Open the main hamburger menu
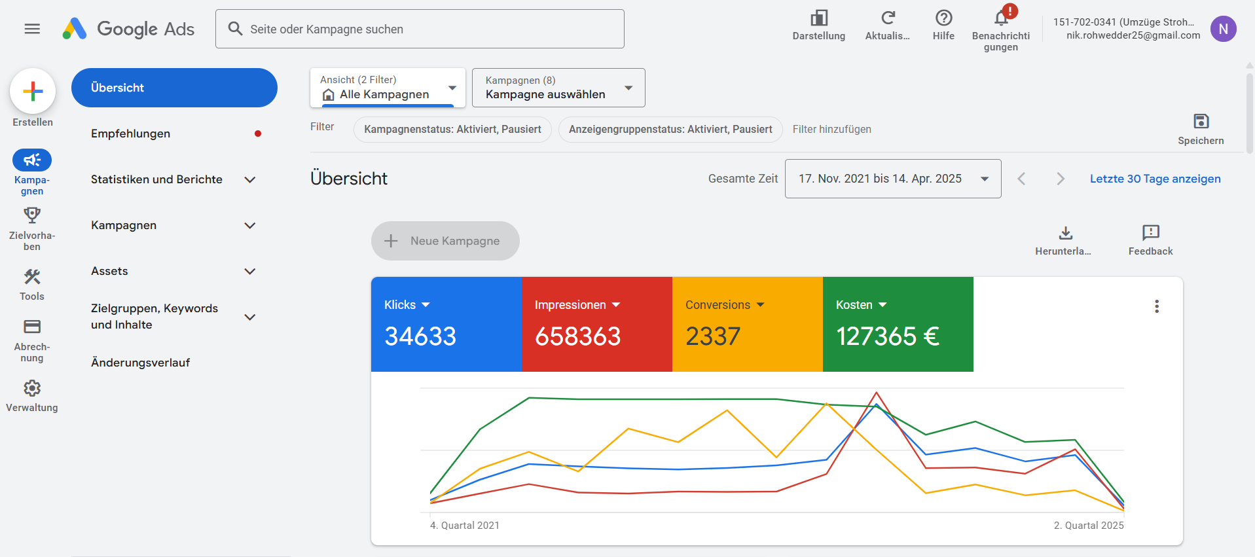Image resolution: width=1255 pixels, height=557 pixels. tap(32, 29)
